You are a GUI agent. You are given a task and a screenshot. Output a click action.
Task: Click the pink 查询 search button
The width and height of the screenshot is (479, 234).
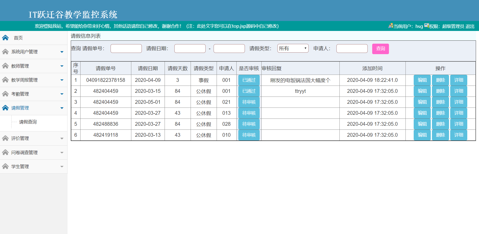tap(380, 49)
